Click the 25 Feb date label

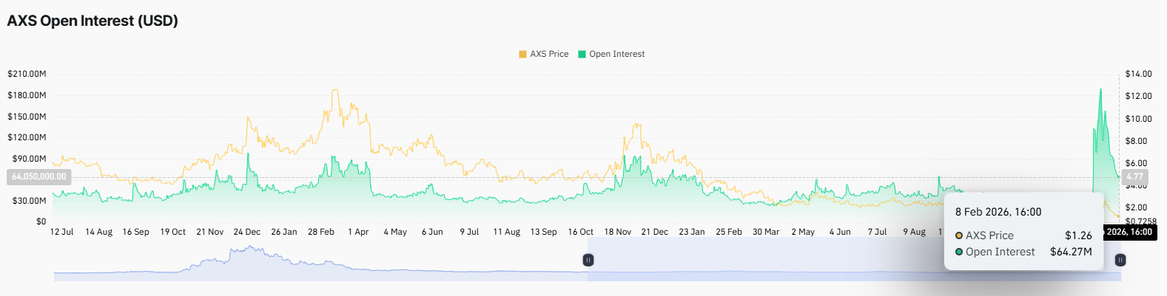coord(729,232)
